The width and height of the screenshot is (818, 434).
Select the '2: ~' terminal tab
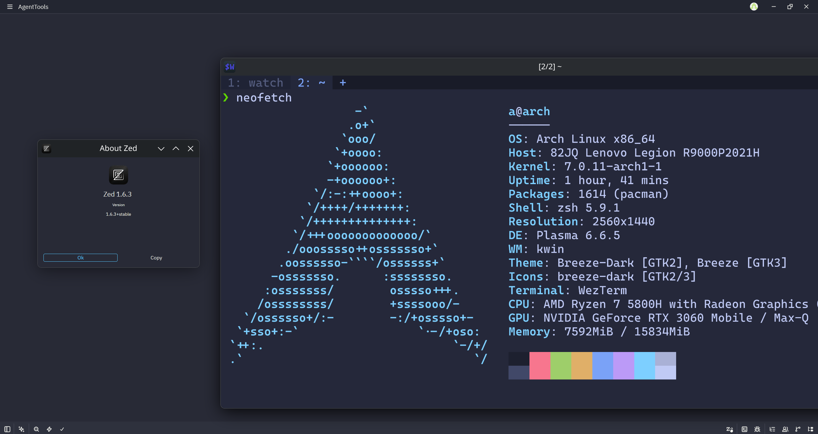pyautogui.click(x=312, y=83)
